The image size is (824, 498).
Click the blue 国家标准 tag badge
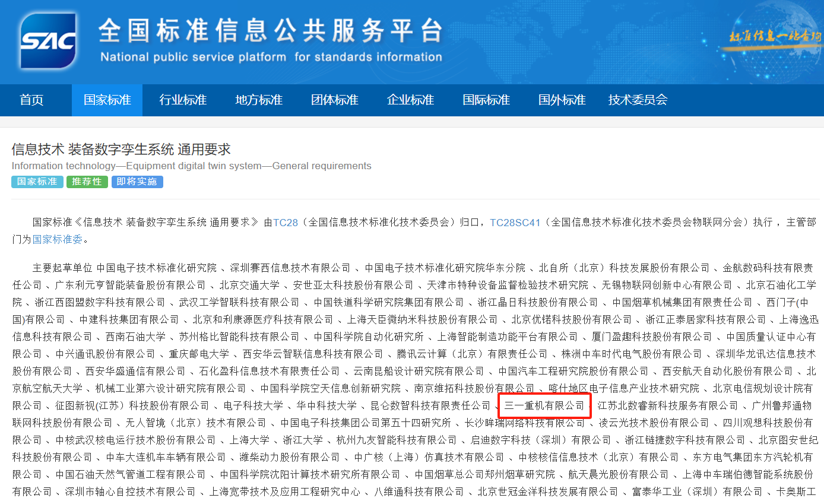point(37,182)
